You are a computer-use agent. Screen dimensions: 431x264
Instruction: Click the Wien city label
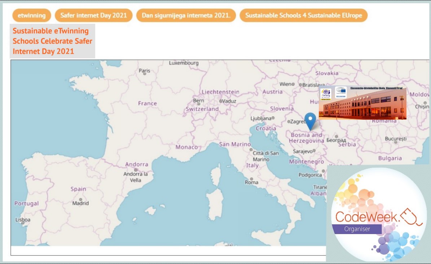(x=285, y=84)
